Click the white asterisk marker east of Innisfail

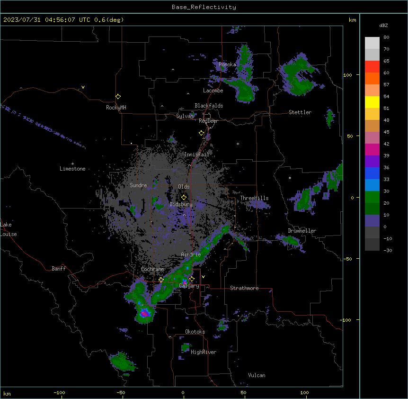point(238,144)
